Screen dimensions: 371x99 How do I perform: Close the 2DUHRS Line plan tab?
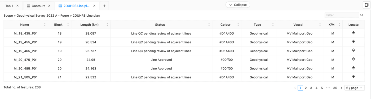[94, 6]
